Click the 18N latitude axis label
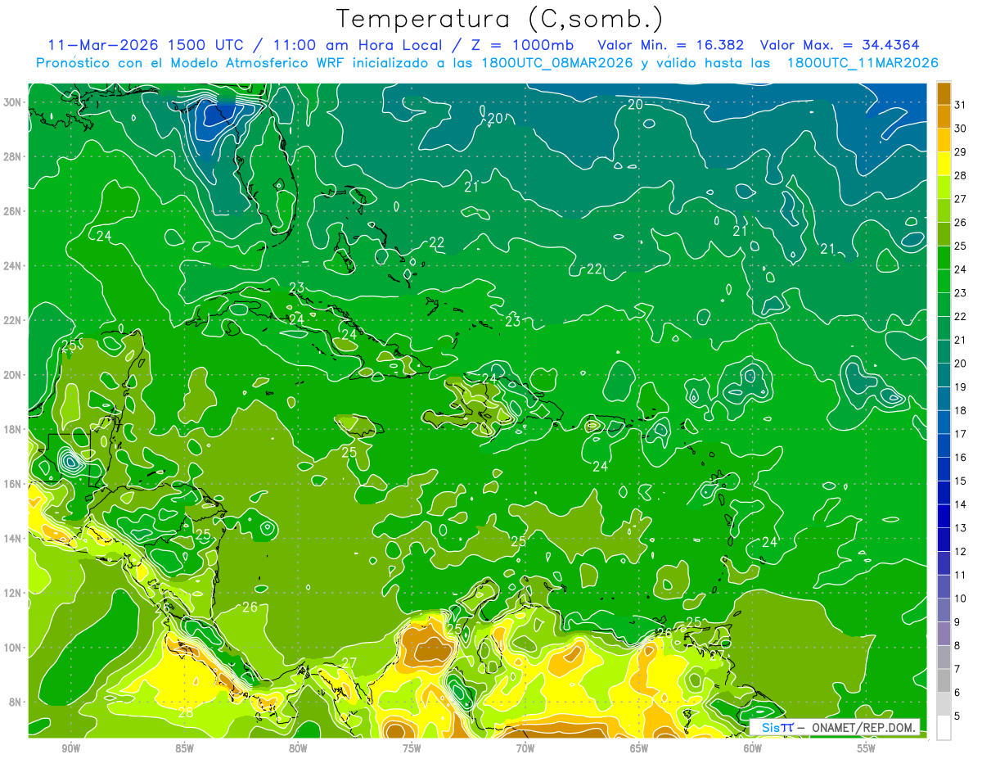 tap(11, 430)
